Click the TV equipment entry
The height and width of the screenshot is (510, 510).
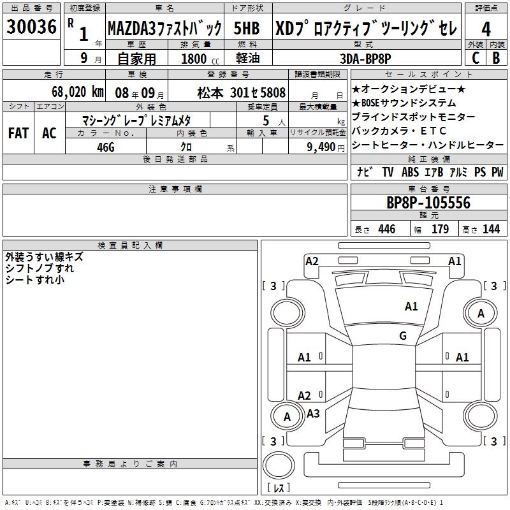[388, 171]
